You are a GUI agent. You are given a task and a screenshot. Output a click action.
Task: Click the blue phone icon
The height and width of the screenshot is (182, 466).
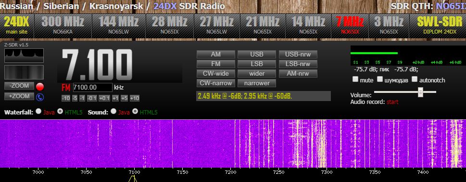[x=40, y=97]
